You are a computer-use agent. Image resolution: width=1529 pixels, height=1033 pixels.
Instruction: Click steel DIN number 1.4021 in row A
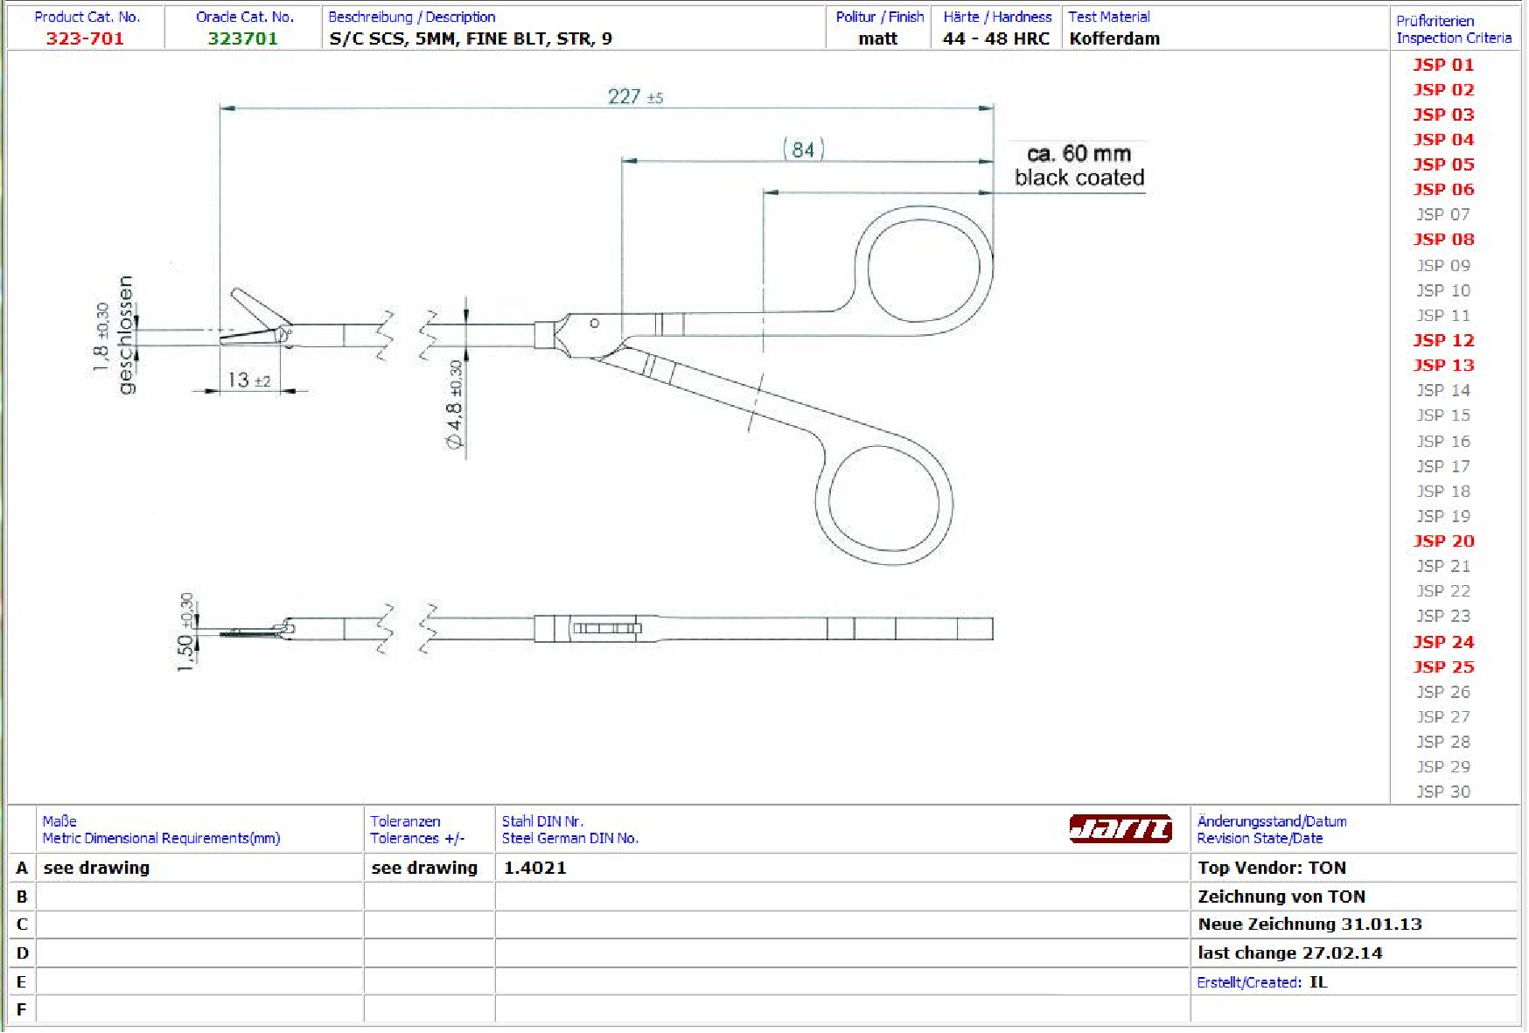(534, 868)
